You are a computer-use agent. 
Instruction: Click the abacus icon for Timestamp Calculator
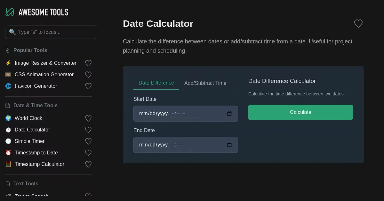coord(8,164)
